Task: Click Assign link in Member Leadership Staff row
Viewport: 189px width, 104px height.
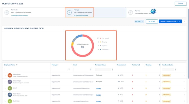Action: coord(98,95)
